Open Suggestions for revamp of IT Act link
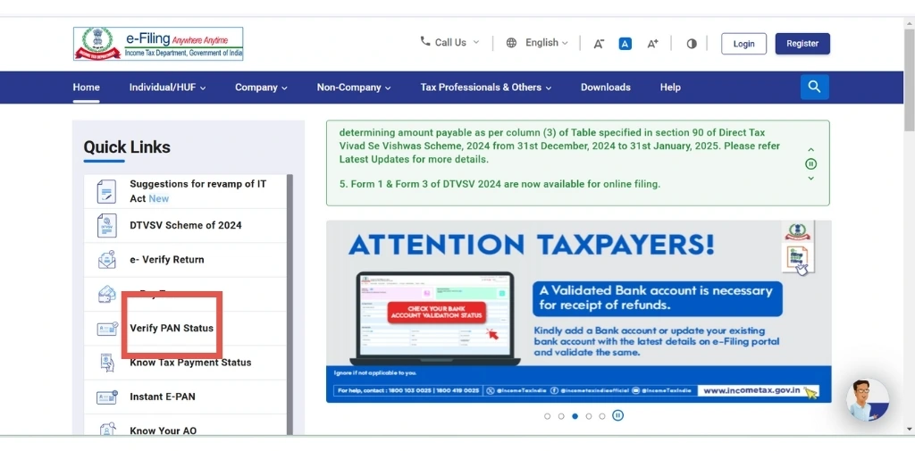 coord(197,191)
